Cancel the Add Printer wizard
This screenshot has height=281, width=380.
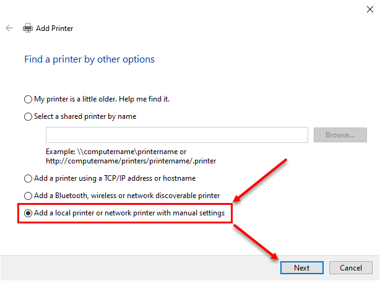[x=351, y=267]
